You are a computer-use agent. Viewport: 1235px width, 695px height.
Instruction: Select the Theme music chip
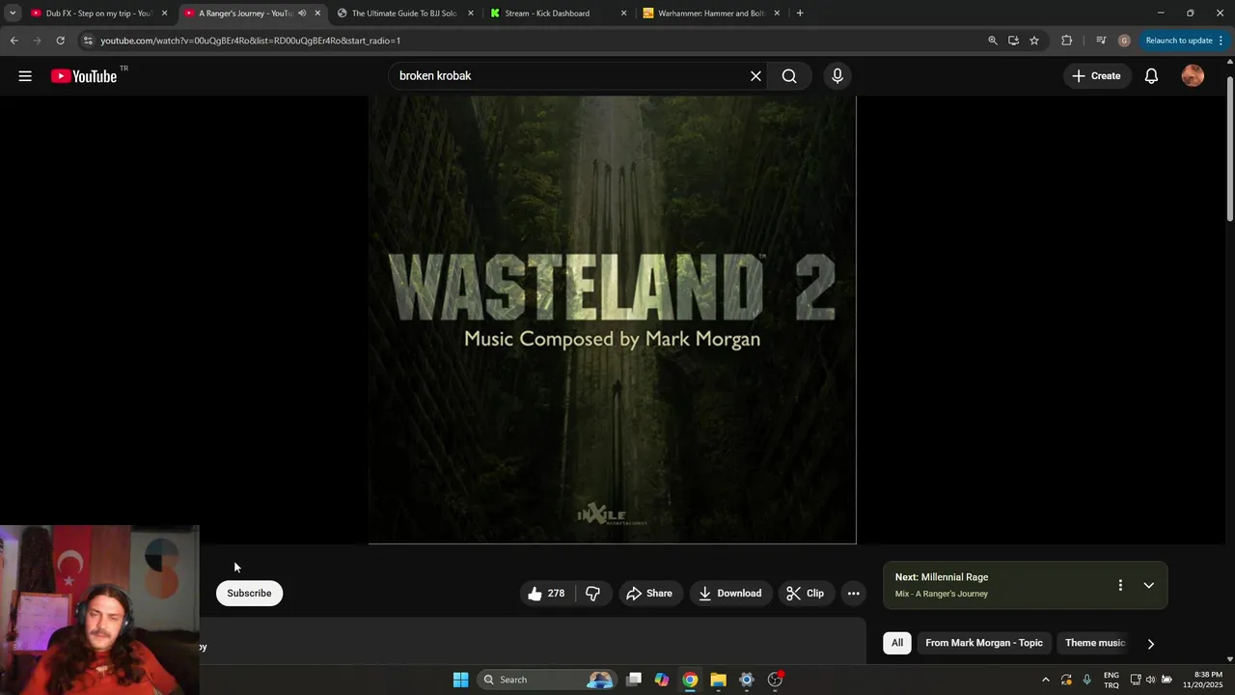pyautogui.click(x=1095, y=643)
